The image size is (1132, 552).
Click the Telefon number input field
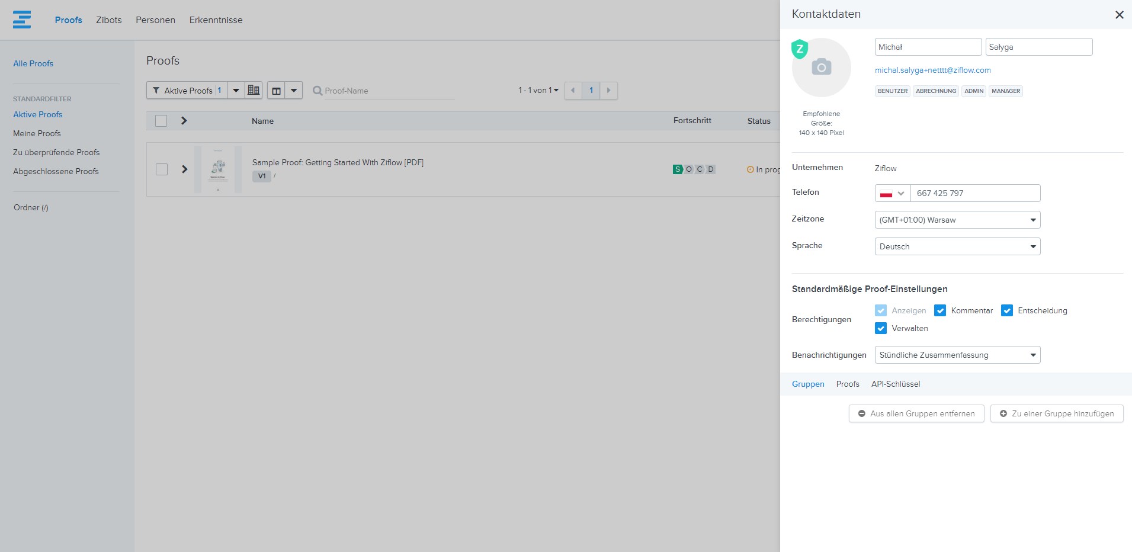(974, 193)
